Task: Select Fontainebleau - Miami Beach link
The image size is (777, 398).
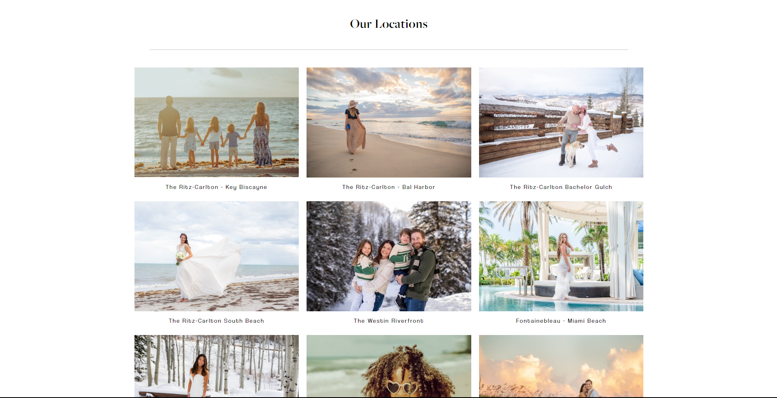Action: [x=561, y=321]
